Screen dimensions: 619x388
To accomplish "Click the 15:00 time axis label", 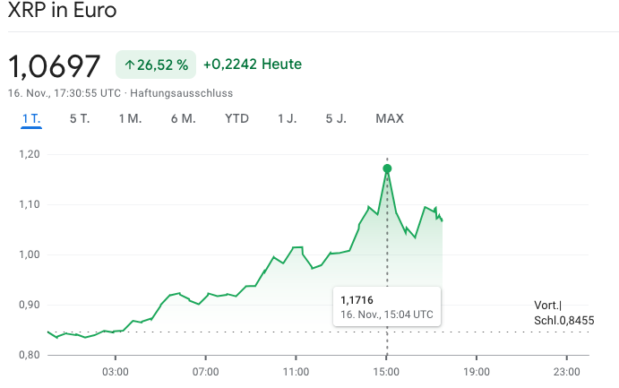I will [386, 371].
